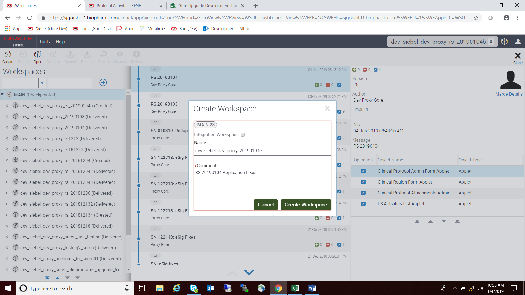This screenshot has height=295, width=525.
Task: Select radio for dev_siebel_dev_proxy_rs1212 workspace
Action: pos(7,138)
